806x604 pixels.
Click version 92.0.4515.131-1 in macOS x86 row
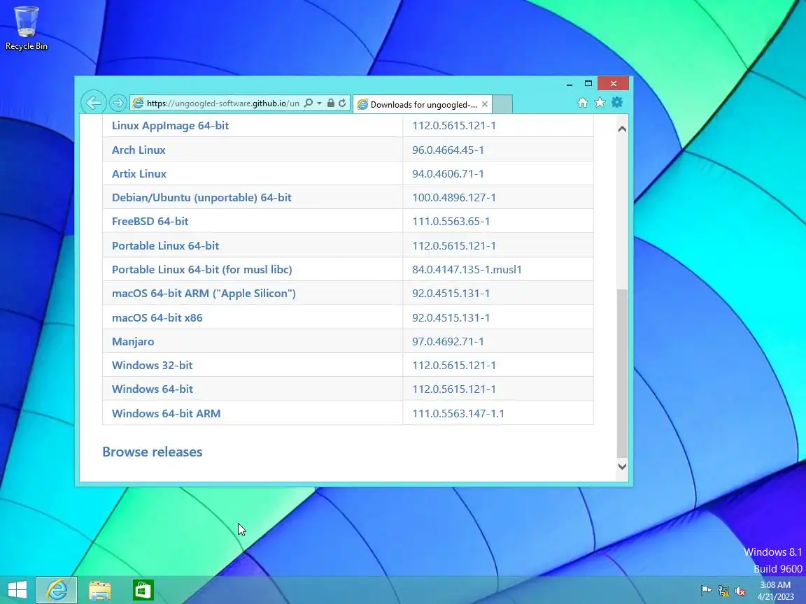point(451,317)
